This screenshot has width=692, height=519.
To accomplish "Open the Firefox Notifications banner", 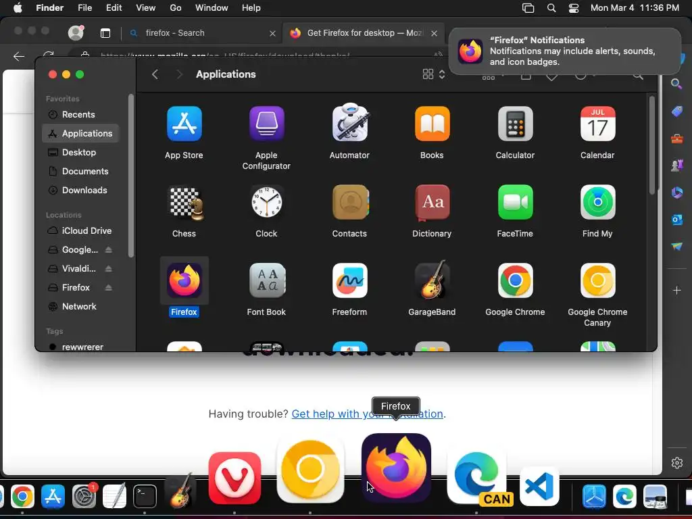I will [565, 51].
